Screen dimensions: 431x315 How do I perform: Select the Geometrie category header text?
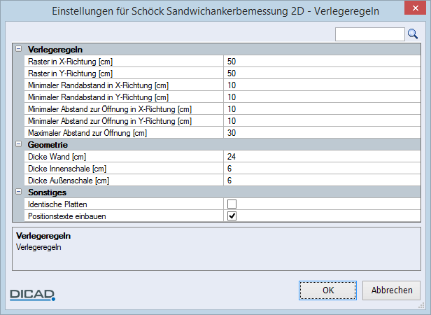point(48,145)
